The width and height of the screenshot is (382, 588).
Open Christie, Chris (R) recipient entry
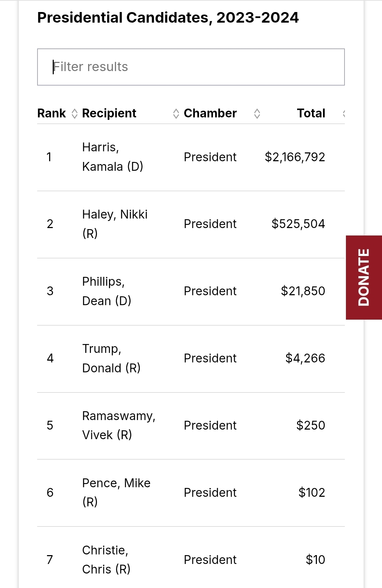(x=106, y=559)
